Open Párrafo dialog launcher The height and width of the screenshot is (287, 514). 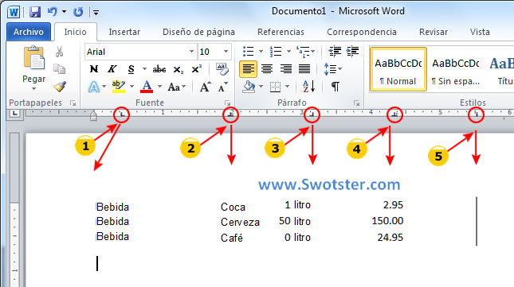(x=356, y=103)
